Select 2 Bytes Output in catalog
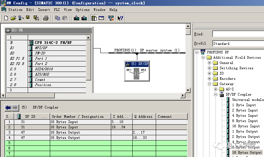The image size is (264, 157). point(246,137)
